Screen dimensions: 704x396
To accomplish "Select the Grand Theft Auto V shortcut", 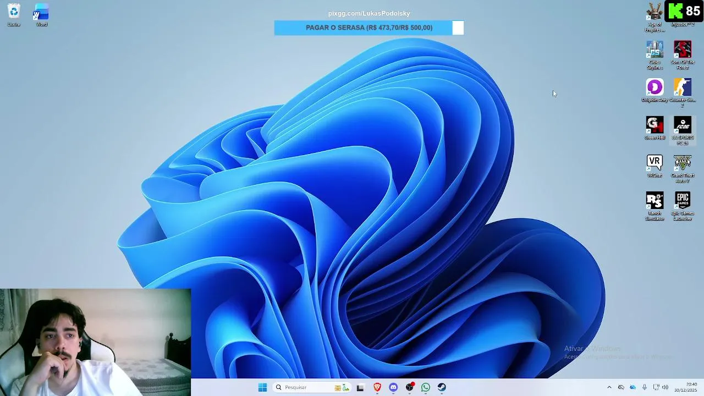I will (683, 169).
